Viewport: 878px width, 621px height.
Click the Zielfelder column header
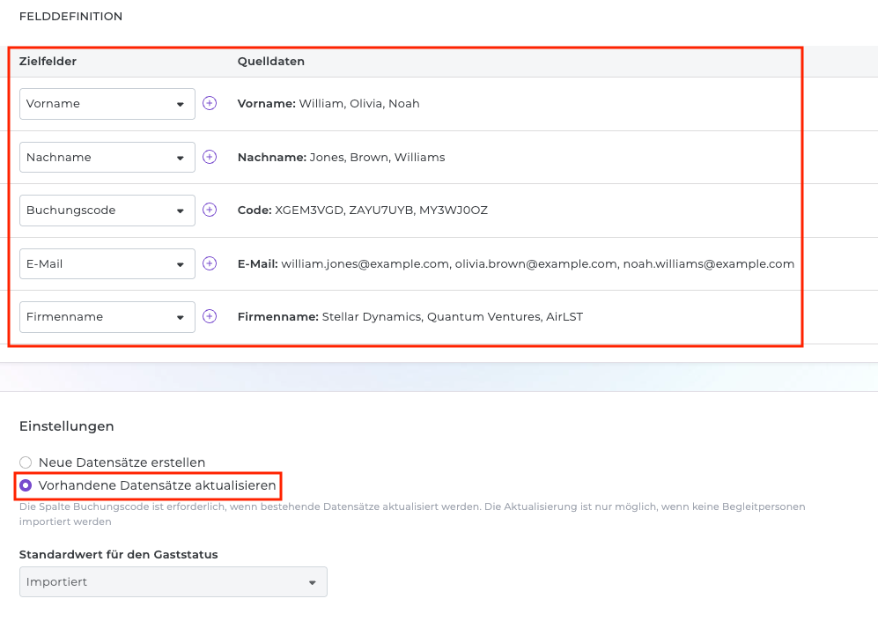(48, 62)
